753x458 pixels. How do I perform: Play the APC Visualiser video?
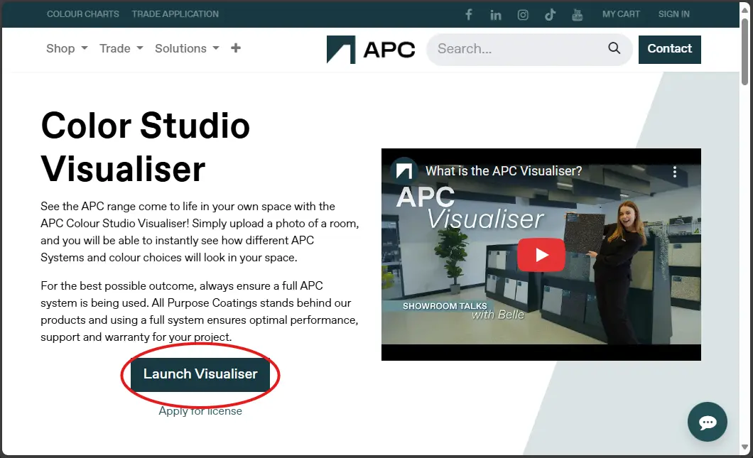[x=541, y=254]
